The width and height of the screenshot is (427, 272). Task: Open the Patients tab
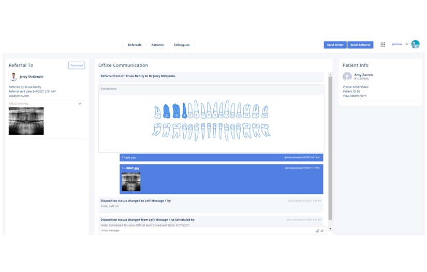coord(157,45)
